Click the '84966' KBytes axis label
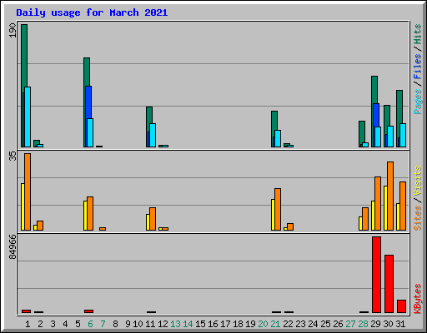 13,247
